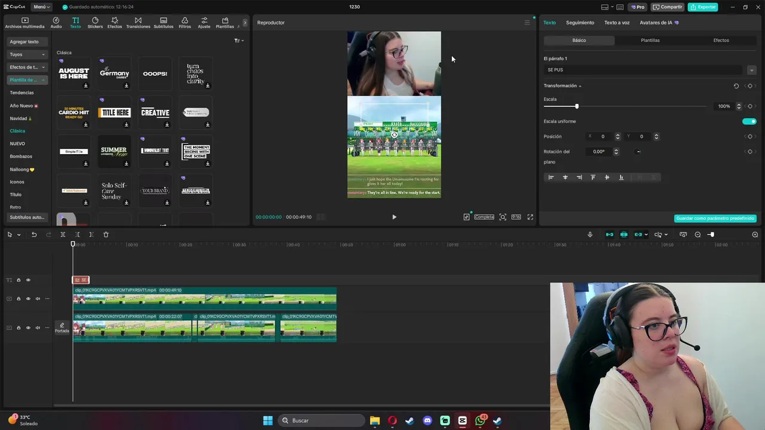Delete the selected clip
The image size is (765, 430).
(x=106, y=235)
